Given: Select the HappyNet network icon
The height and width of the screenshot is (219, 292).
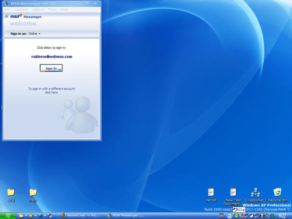Looking at the screenshot, I should coord(255,195).
